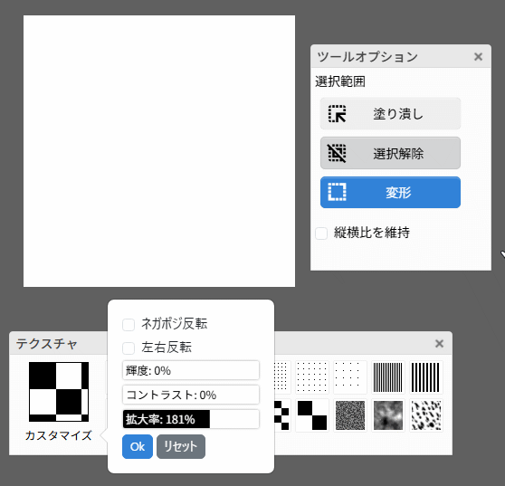This screenshot has width=505, height=486.
Task: Click the 選択解除 deselect button
Action: click(390, 153)
